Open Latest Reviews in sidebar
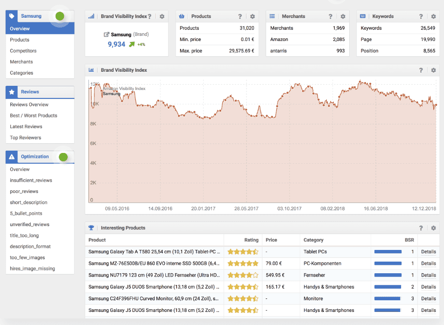 (x=26, y=126)
